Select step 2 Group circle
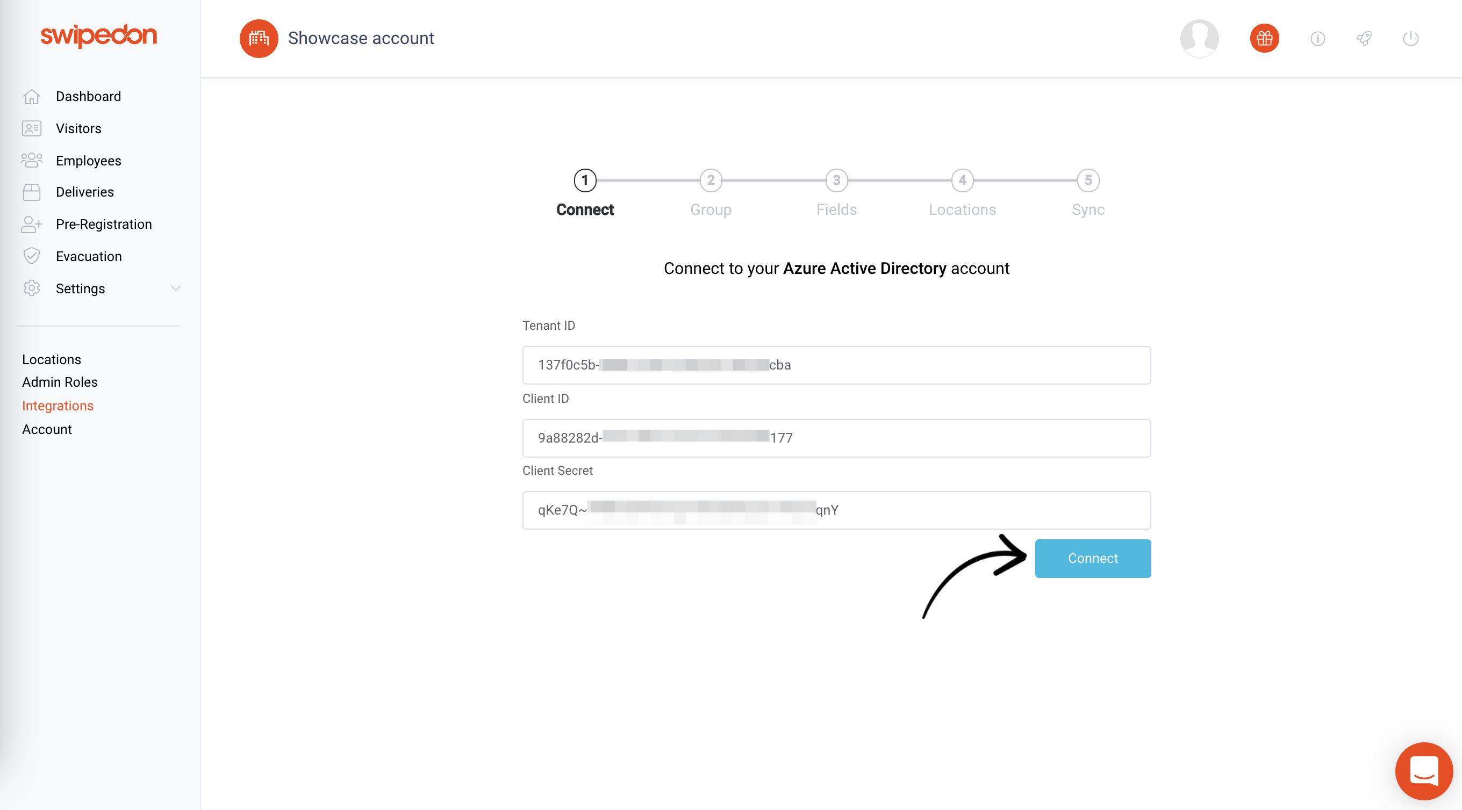Viewport: 1462px width, 810px height. tap(711, 180)
